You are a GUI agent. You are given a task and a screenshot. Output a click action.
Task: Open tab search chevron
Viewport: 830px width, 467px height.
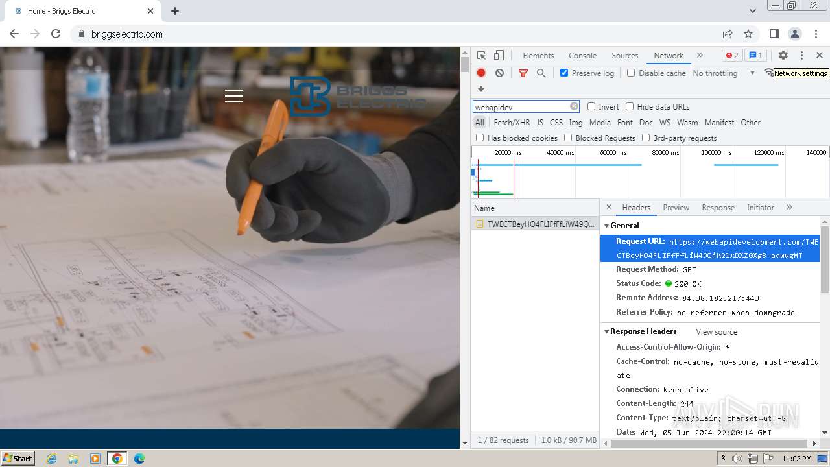point(752,11)
